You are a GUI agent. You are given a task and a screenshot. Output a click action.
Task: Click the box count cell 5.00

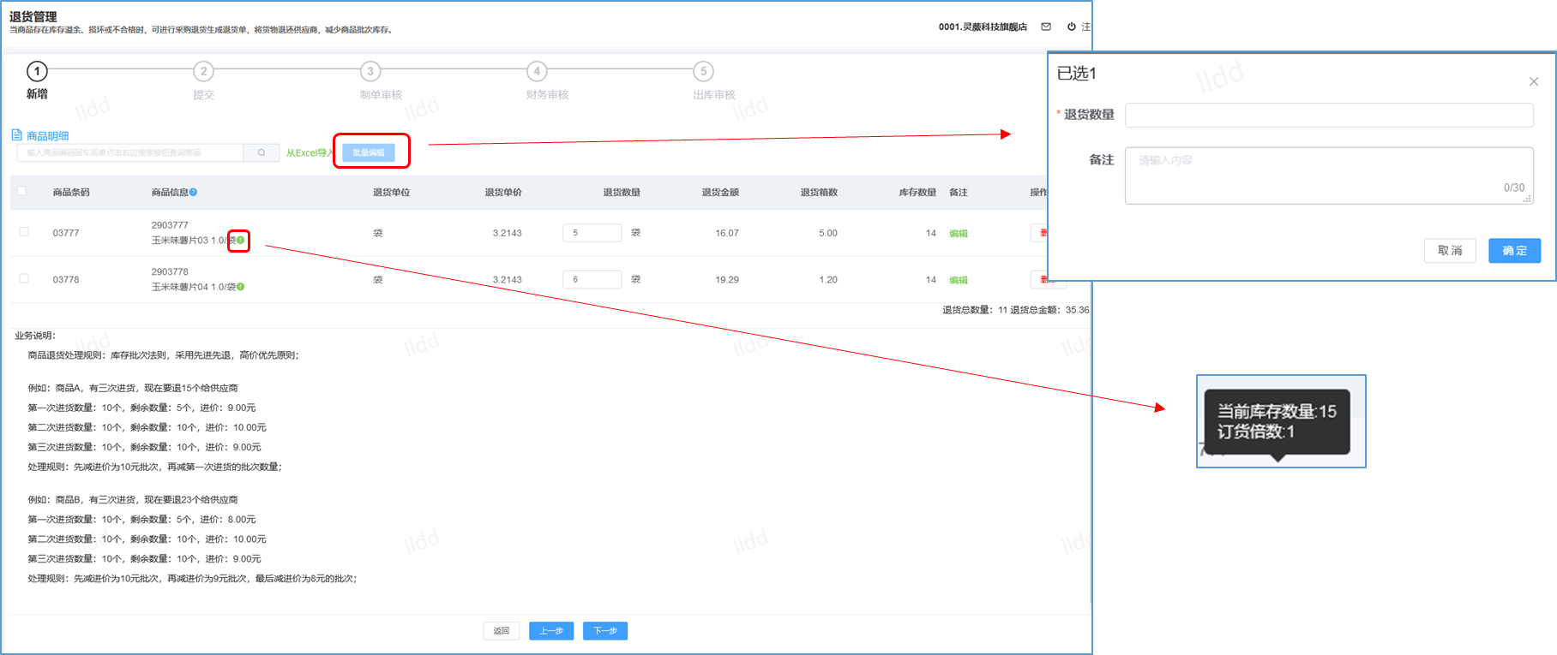coord(828,233)
